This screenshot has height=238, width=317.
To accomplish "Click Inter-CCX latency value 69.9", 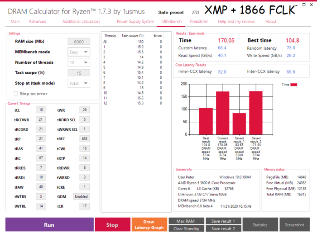I will (x=291, y=72).
